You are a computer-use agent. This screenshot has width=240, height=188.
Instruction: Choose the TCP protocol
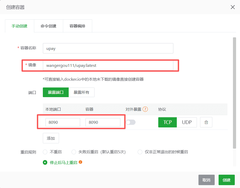coord(167,122)
